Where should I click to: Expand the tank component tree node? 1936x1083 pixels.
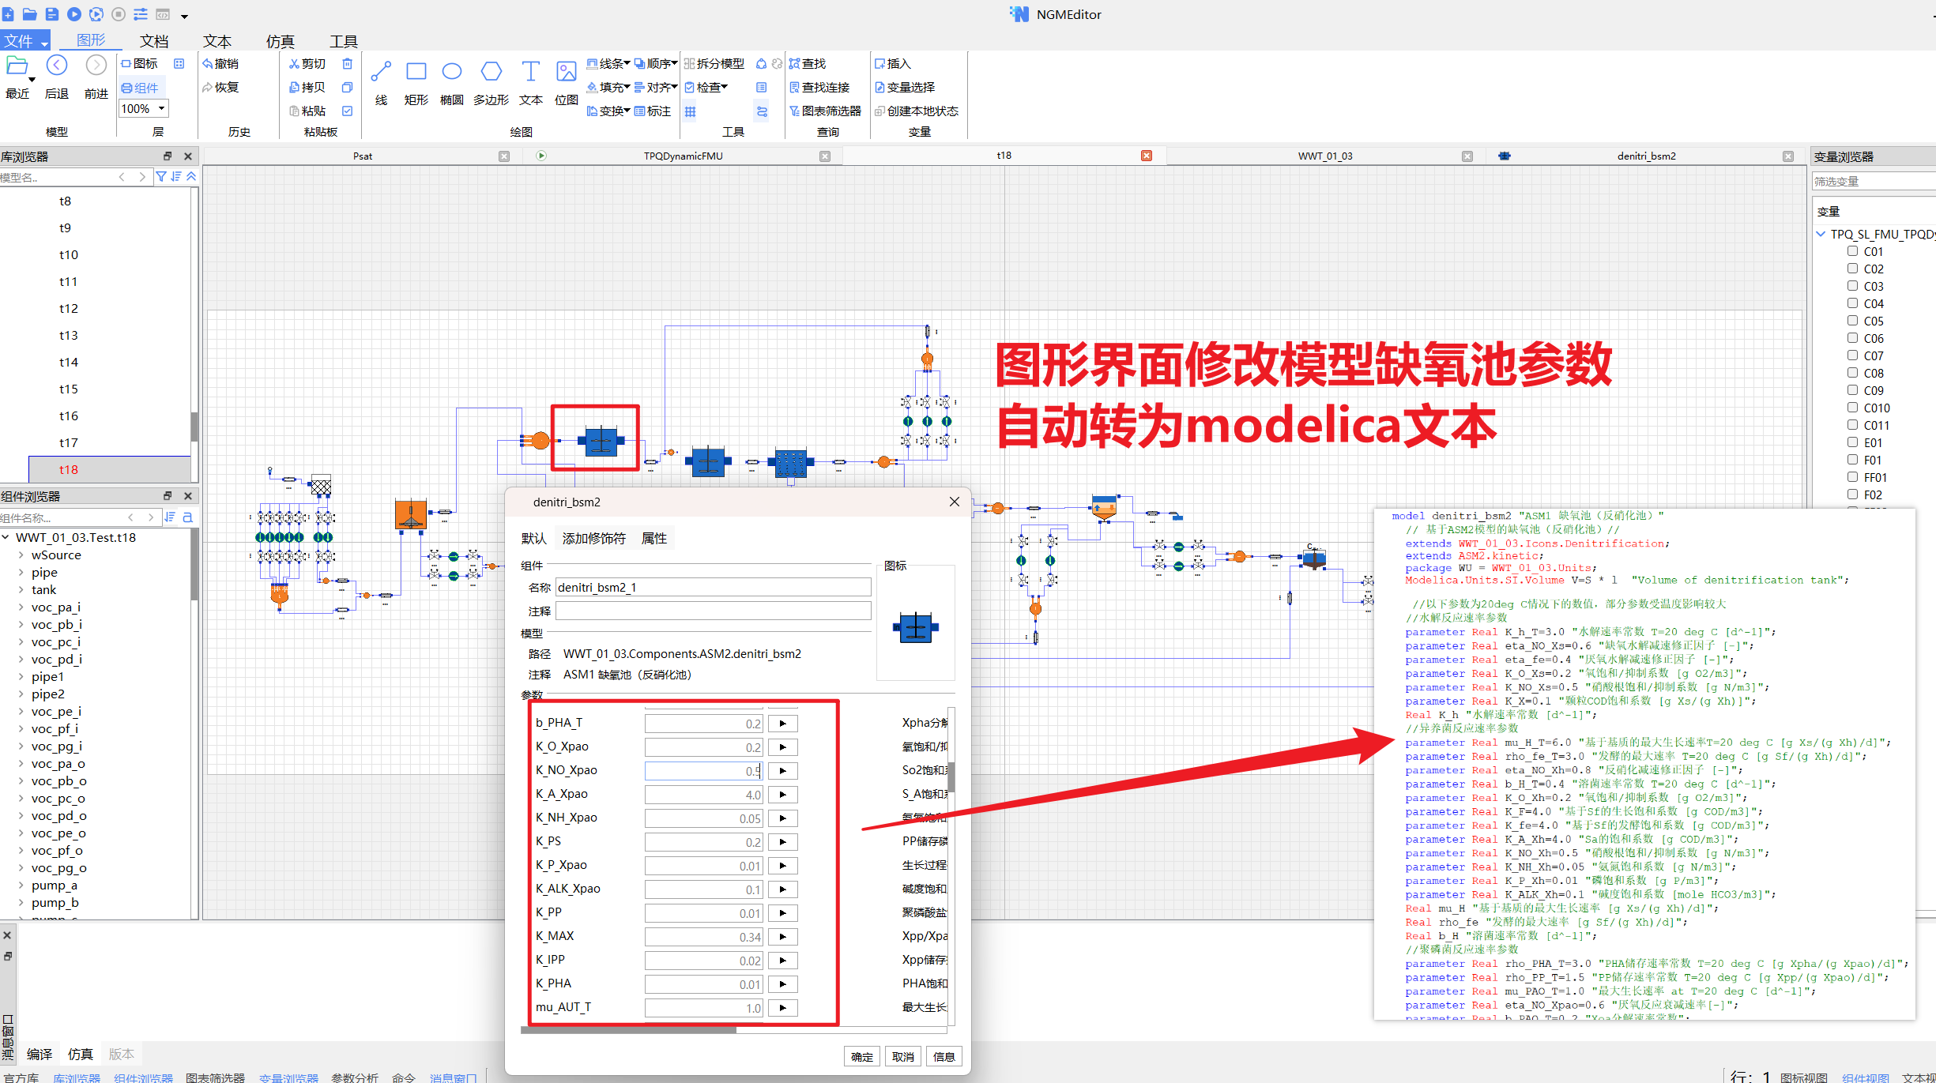tap(21, 590)
